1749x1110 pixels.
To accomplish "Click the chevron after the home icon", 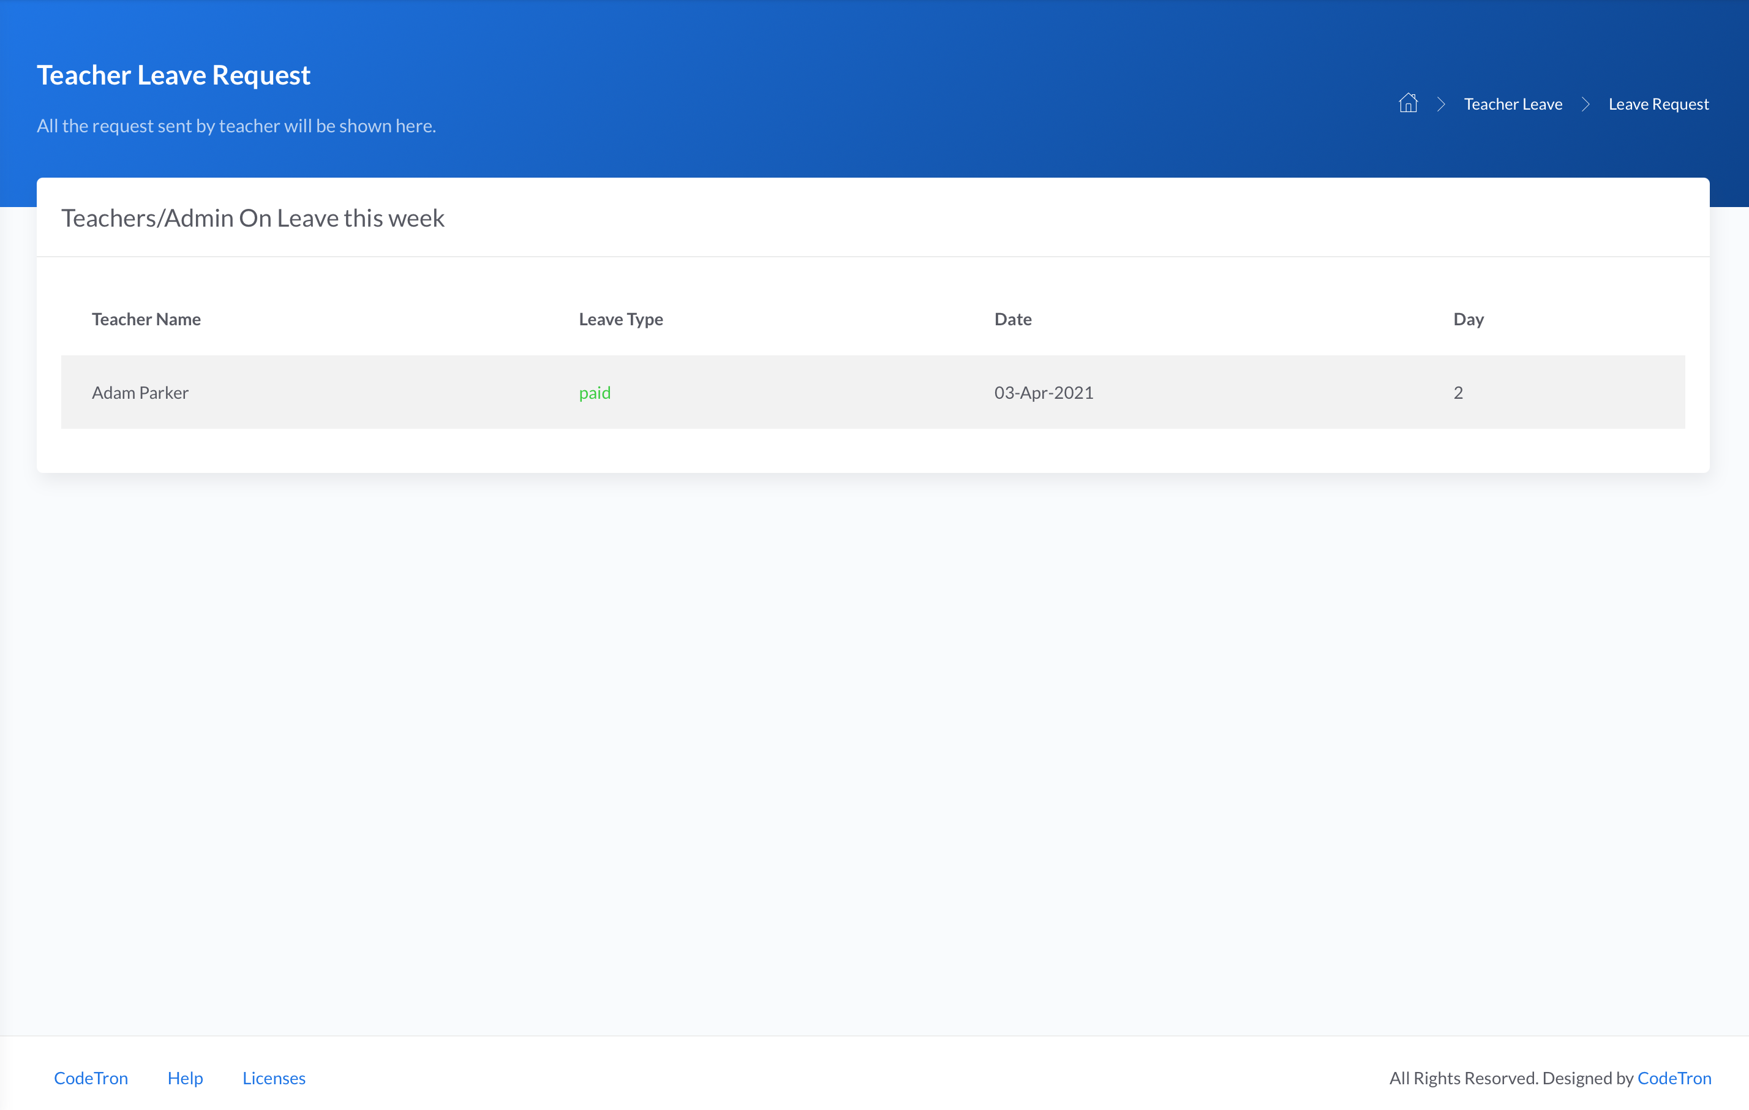I will pyautogui.click(x=1441, y=105).
